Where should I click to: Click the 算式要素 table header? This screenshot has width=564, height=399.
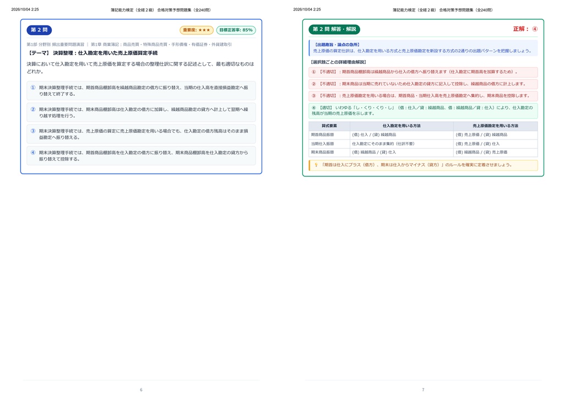click(x=329, y=126)
